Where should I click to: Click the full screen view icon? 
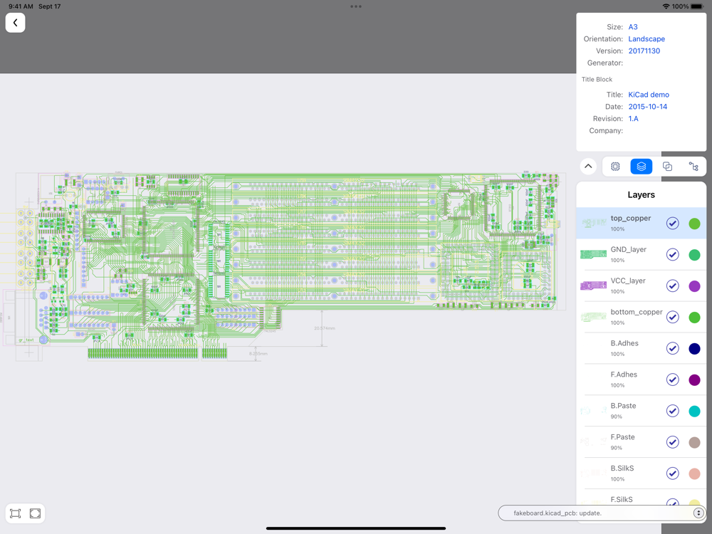tap(35, 513)
